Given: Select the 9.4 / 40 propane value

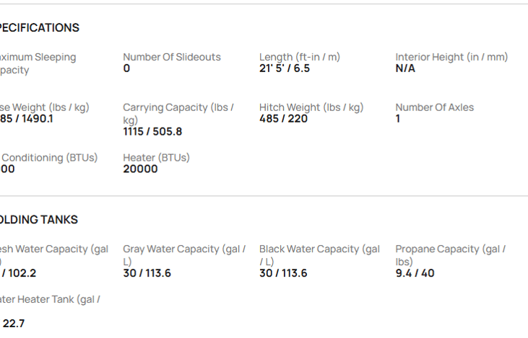Looking at the screenshot, I should pos(415,273).
